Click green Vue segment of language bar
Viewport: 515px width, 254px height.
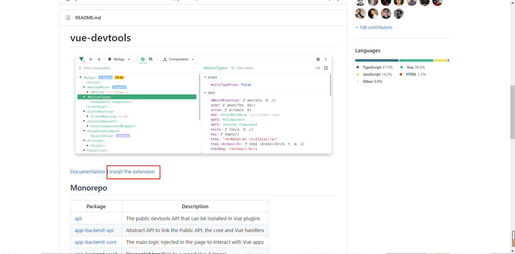(x=416, y=61)
